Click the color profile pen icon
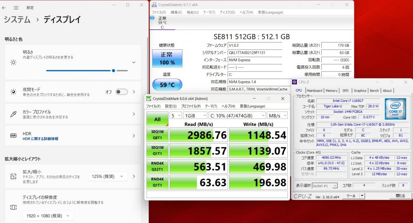 (x=13, y=114)
